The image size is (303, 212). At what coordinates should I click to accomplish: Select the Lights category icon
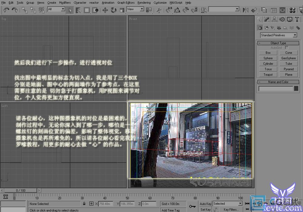[x=273, y=28]
